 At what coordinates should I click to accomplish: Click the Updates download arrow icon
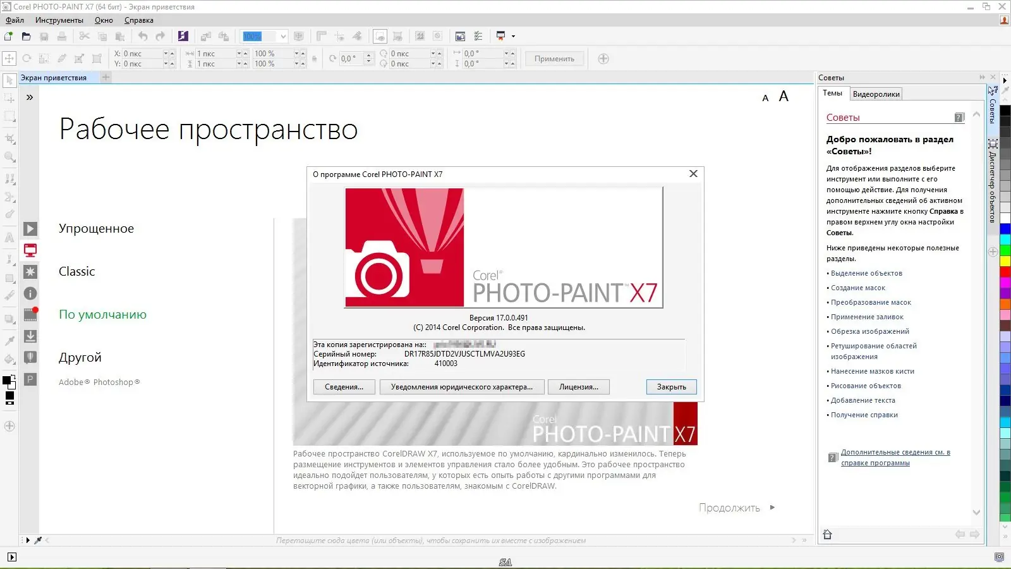(x=30, y=336)
